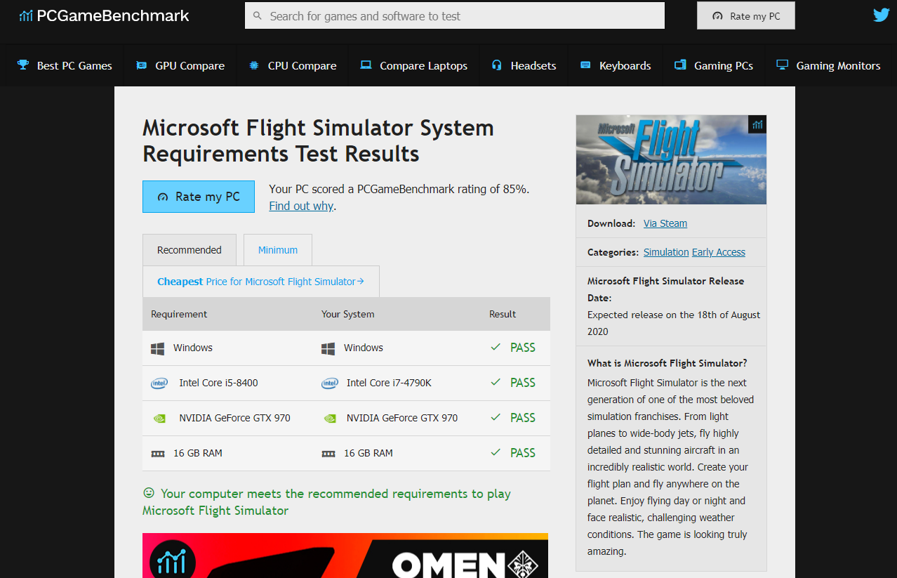This screenshot has width=897, height=578.
Task: Click the NVIDIA logo in the Your System column
Action: (330, 419)
